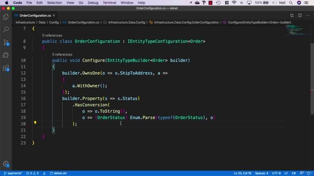Viewport: 314px width, 176px height.
Task: Open the Window menu
Action: (127, 2)
